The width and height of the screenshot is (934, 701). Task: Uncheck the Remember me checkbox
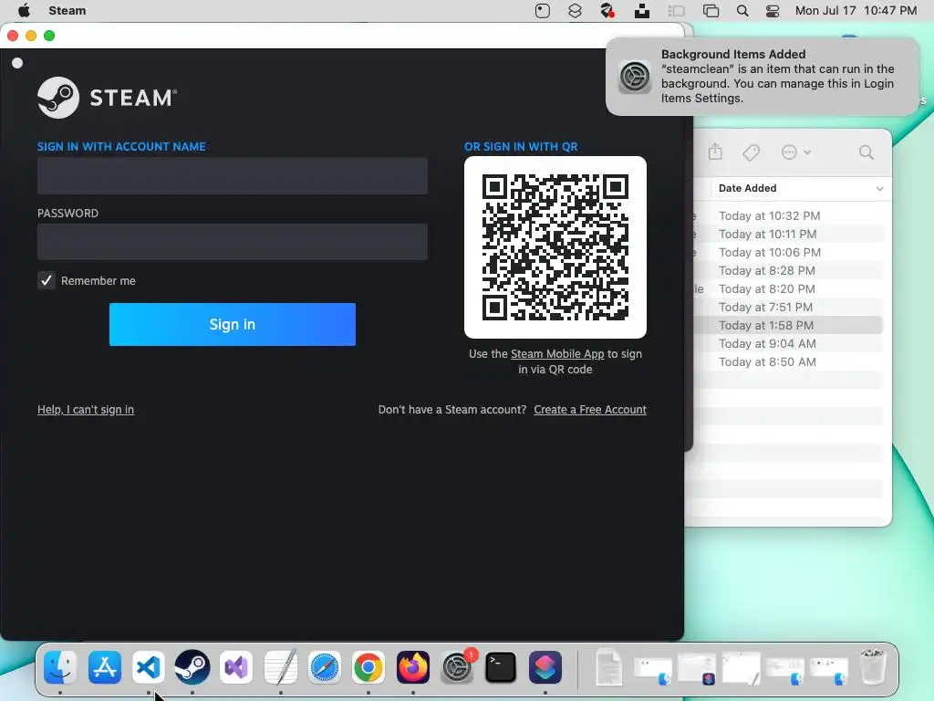click(x=47, y=280)
